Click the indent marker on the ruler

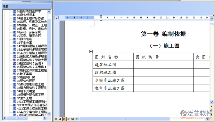tap(101, 18)
